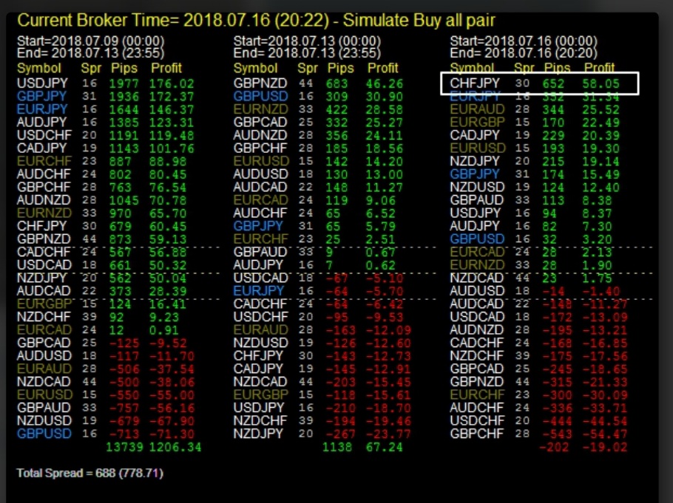Click EURCHF in the row with profit 88.98
This screenshot has height=503, width=673.
44,161
